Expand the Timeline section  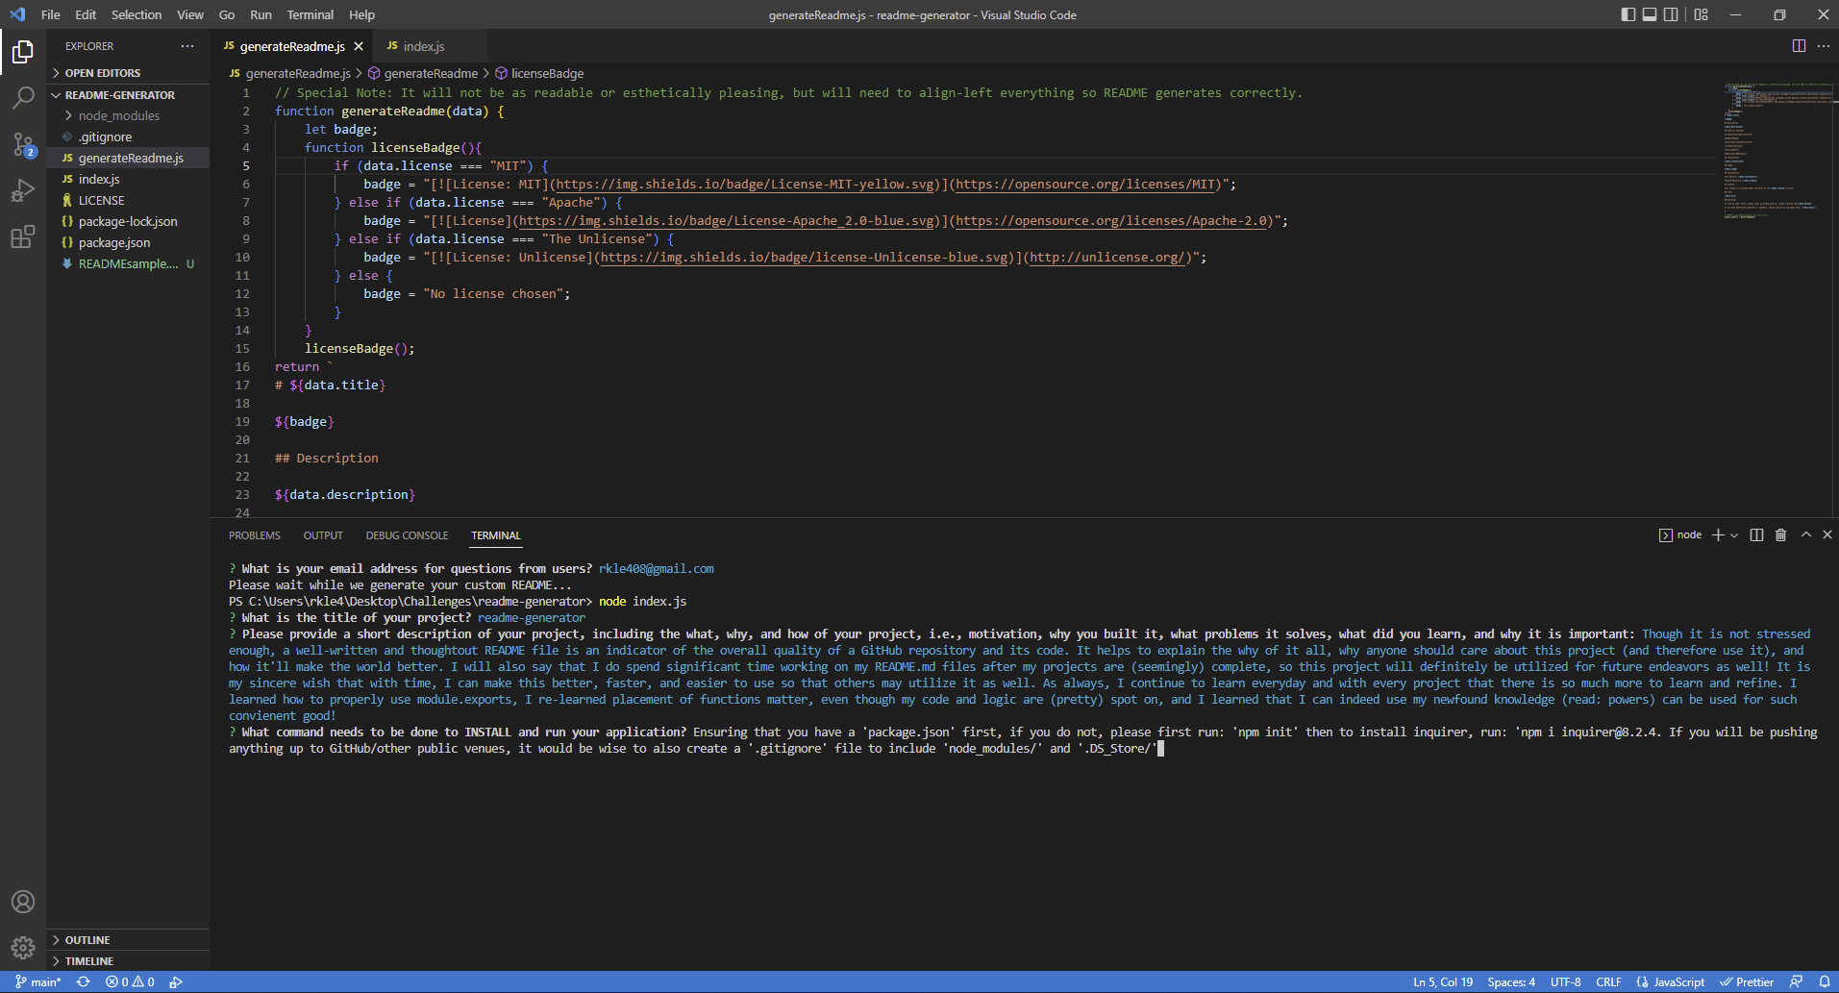128,961
